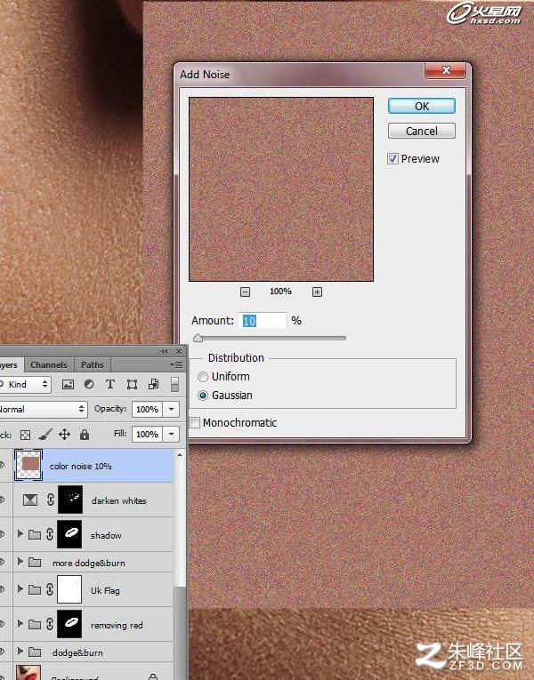
Task: Click the Fill value field
Action: click(x=147, y=434)
